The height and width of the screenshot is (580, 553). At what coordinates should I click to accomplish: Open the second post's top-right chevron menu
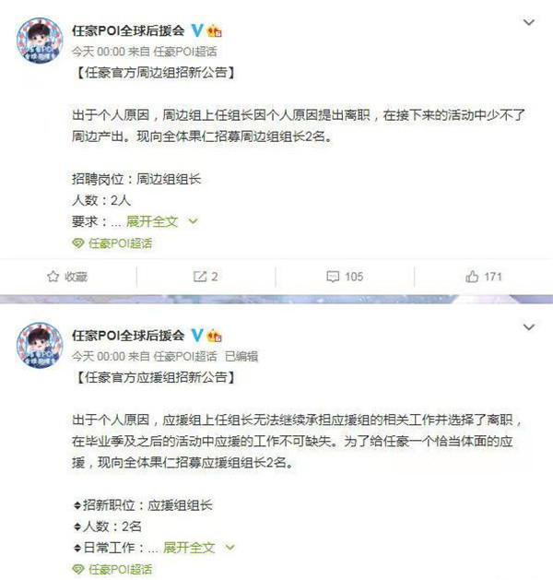coord(529,327)
